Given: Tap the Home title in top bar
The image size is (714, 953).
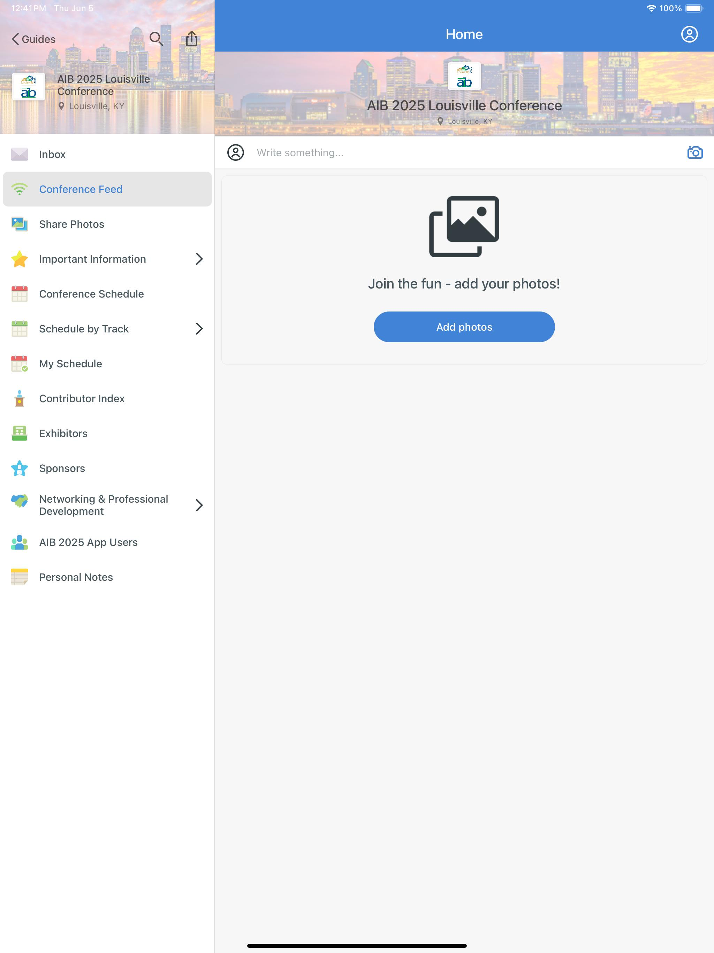Looking at the screenshot, I should (x=464, y=35).
